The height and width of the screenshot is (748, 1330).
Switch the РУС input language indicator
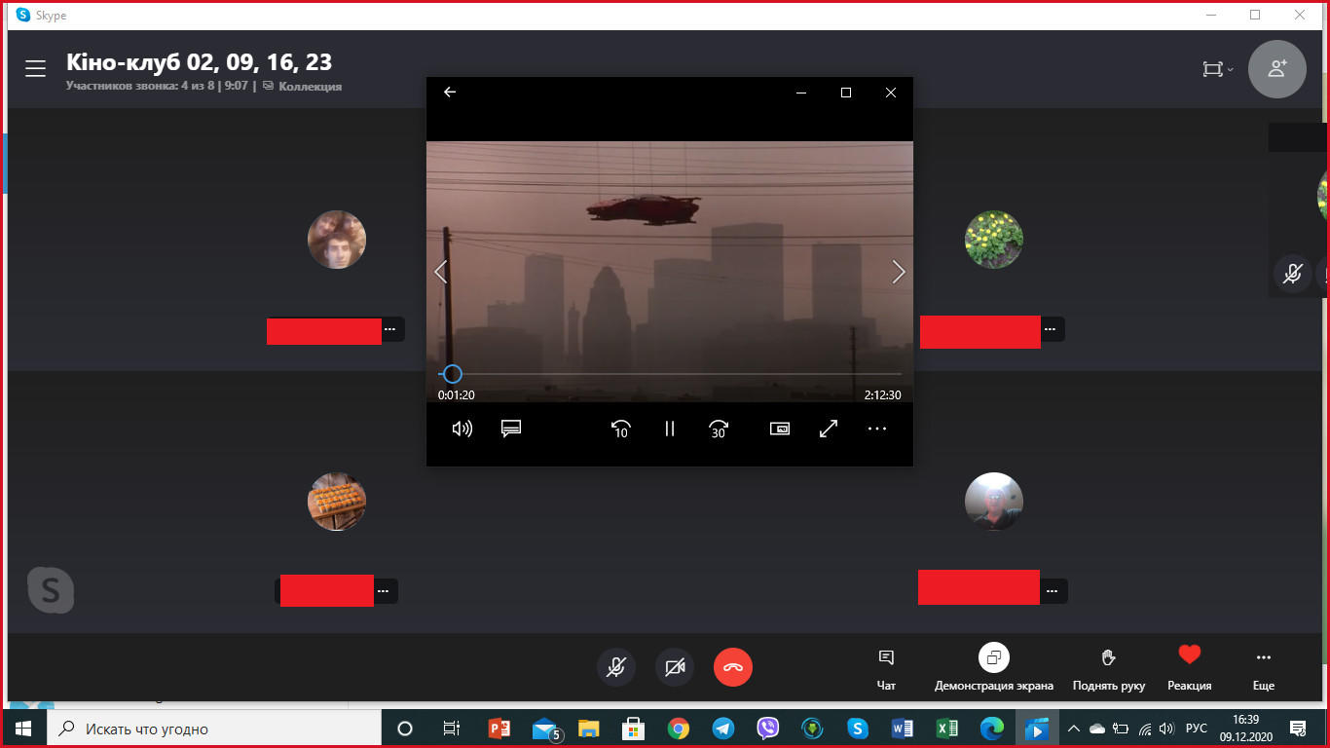pos(1197,729)
